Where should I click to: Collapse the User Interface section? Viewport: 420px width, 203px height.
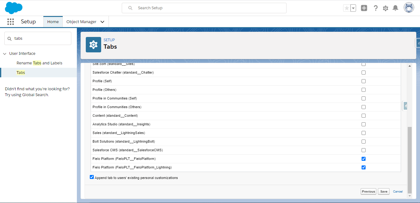pos(5,54)
